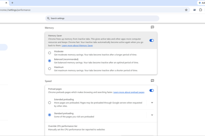This screenshot has height=136, width=205.
Task: Open a new tab with plus button
Action: click(x=12, y=3)
